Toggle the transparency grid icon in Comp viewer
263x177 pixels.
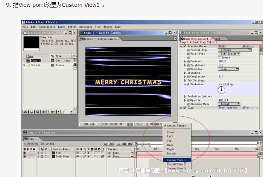click(x=156, y=124)
